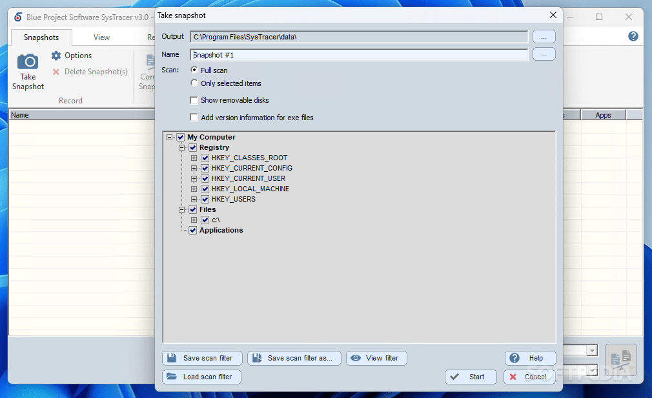This screenshot has height=398, width=652.
Task: Click the Start button
Action: [x=471, y=377]
